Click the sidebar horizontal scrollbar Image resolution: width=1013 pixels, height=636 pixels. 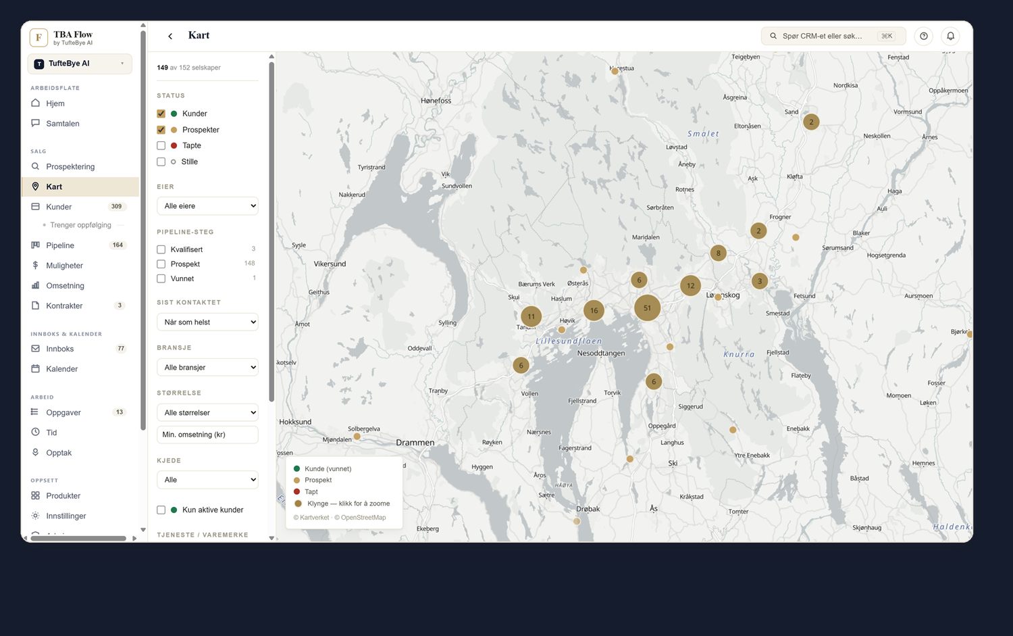[78, 538]
